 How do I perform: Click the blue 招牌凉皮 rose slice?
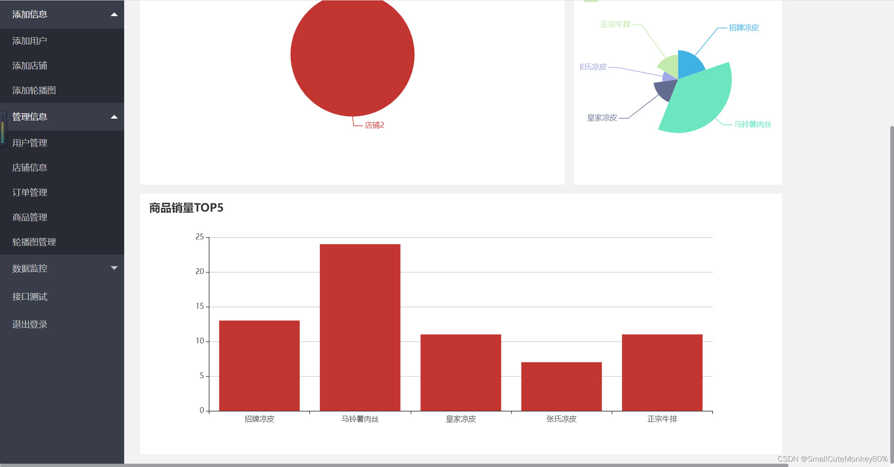689,65
